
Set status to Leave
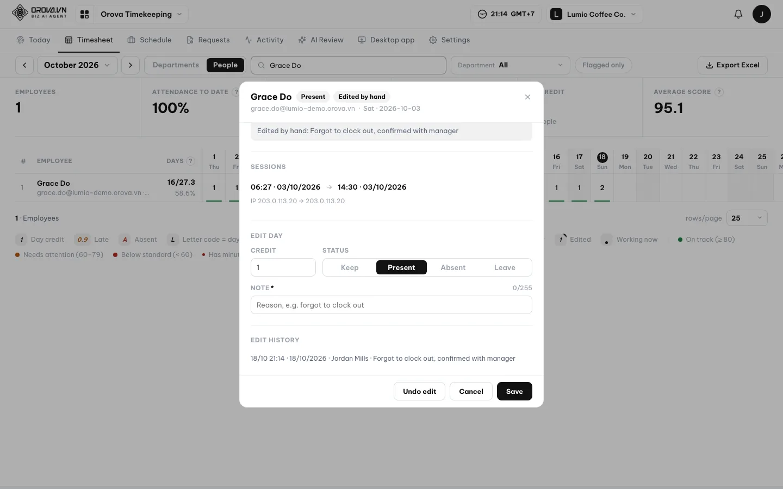click(505, 267)
